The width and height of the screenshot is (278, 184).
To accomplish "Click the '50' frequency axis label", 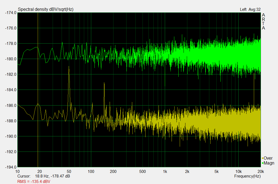I will (x=69, y=172).
